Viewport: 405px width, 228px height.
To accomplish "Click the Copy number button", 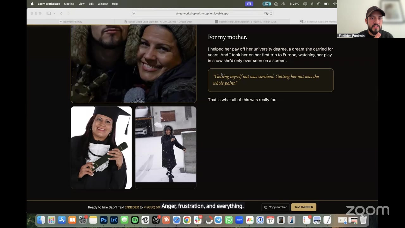I will pyautogui.click(x=276, y=207).
